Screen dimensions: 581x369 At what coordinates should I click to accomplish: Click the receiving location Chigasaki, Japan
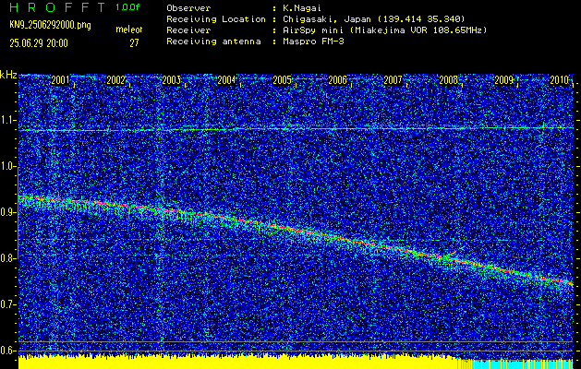pos(373,19)
